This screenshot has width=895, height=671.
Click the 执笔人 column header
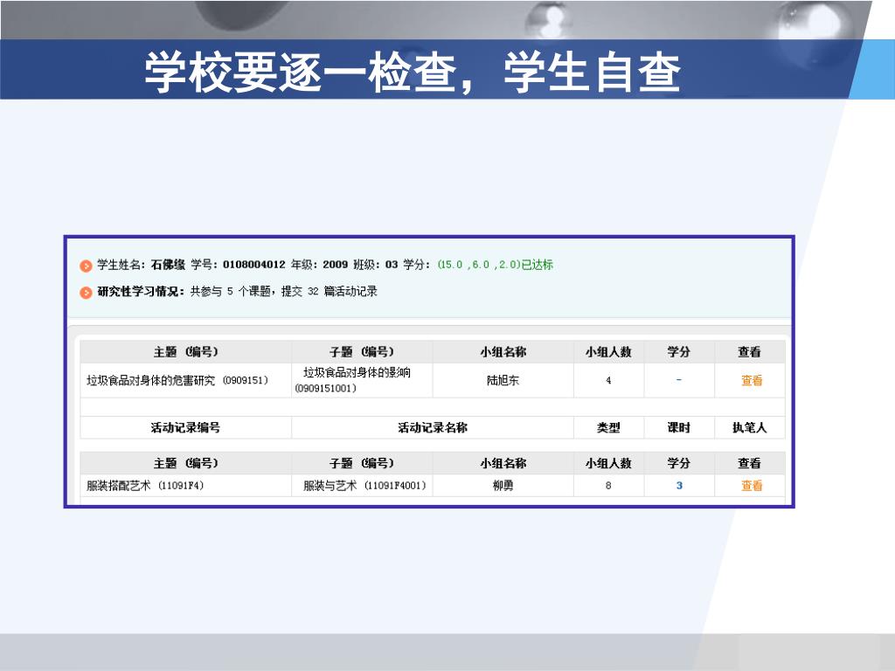749,427
